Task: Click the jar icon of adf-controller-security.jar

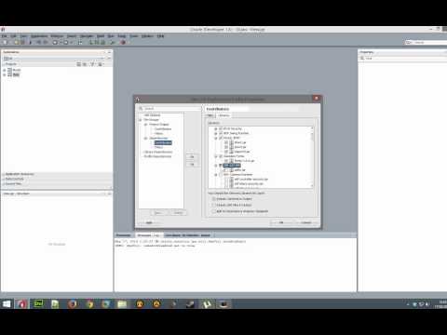Action: 231,180
